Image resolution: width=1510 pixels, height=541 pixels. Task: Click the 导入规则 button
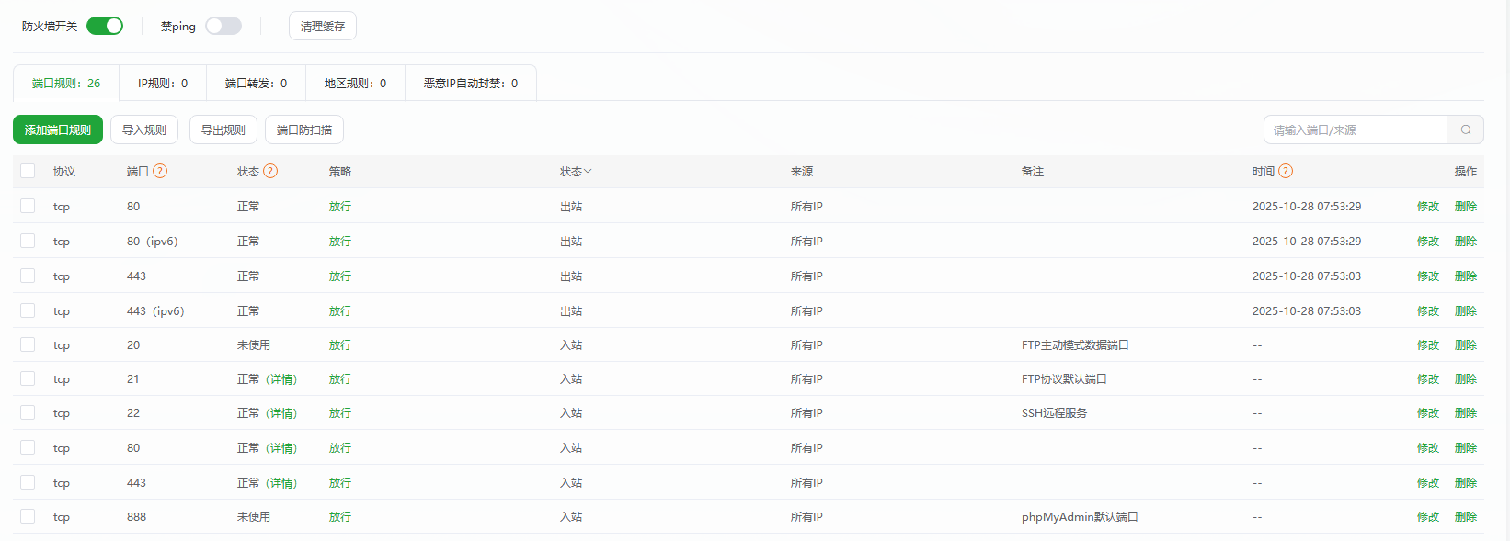144,130
